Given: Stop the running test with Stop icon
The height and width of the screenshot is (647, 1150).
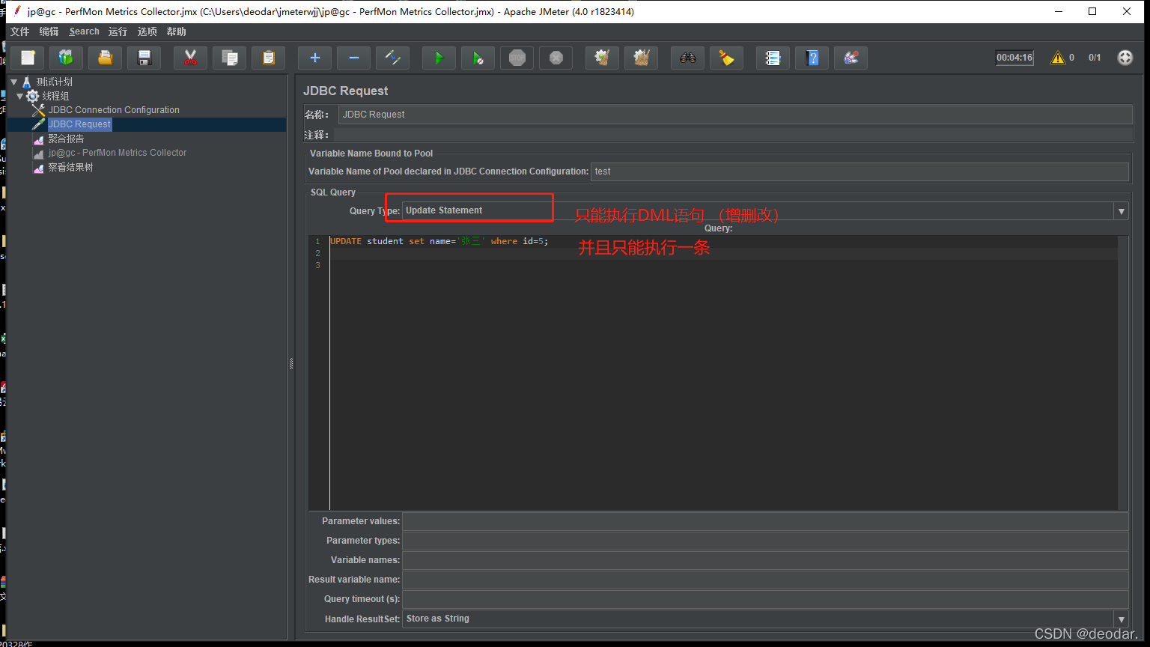Looking at the screenshot, I should pyautogui.click(x=517, y=58).
